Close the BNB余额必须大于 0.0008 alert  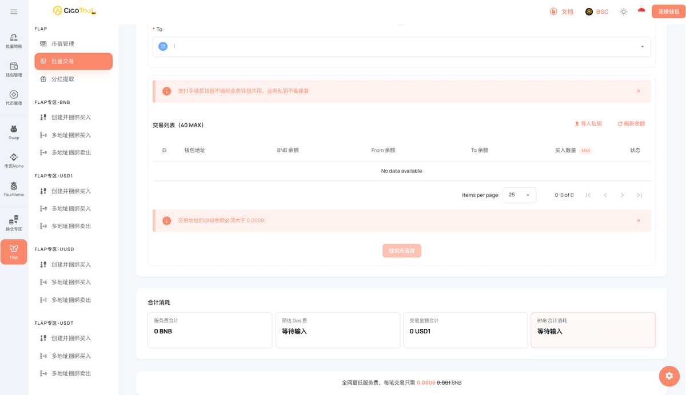[639, 221]
